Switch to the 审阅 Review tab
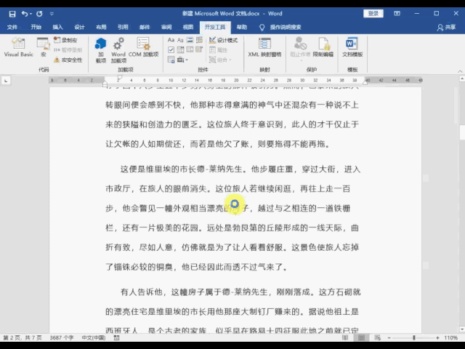 click(x=166, y=28)
